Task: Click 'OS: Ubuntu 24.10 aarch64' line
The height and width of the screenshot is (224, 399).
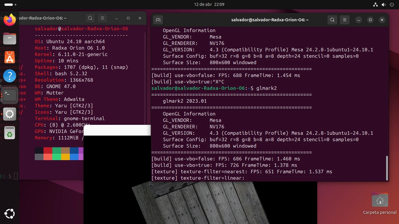Action: click(x=70, y=41)
